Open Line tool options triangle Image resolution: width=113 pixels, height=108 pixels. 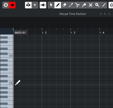(104, 8)
